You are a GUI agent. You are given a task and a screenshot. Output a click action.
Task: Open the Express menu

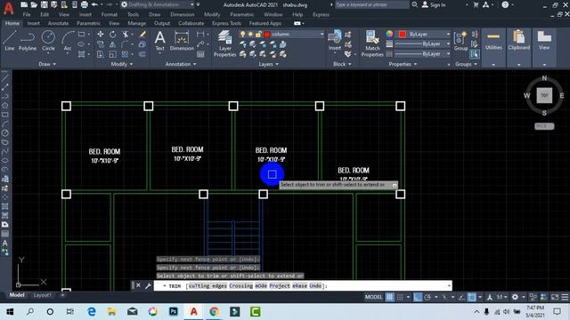(321, 14)
